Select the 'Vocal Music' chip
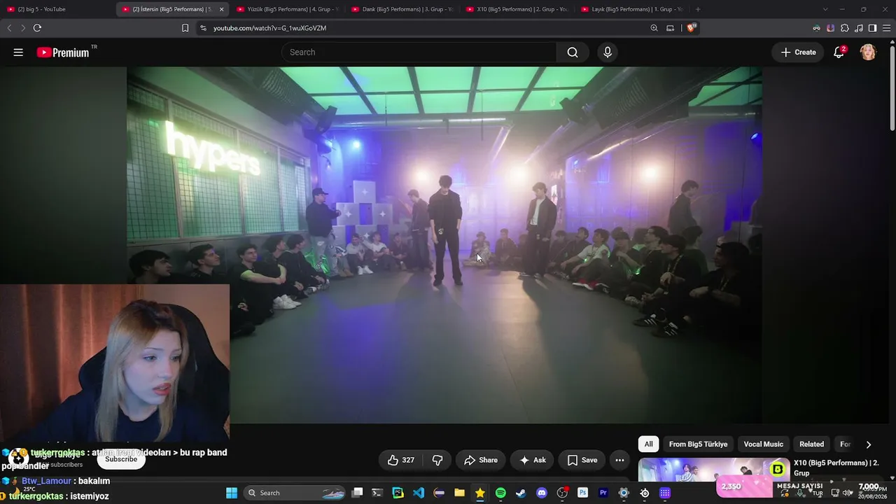896x504 pixels. coord(763,444)
